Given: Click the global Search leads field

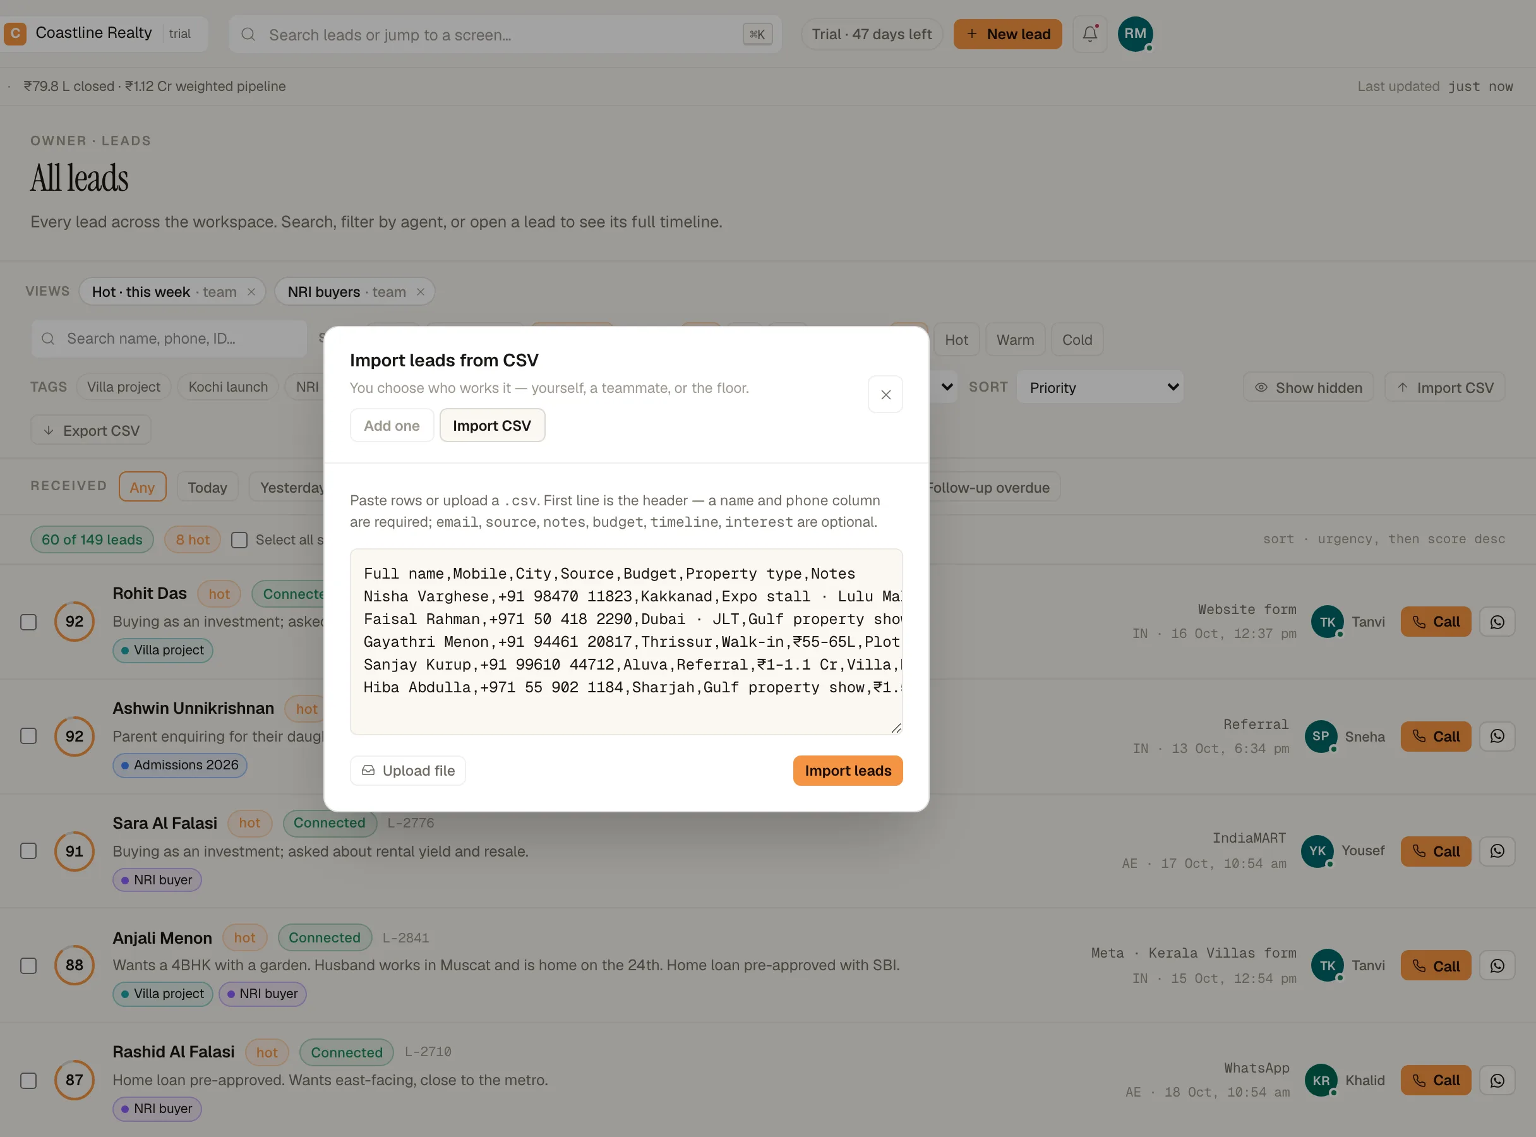Looking at the screenshot, I should tap(505, 34).
